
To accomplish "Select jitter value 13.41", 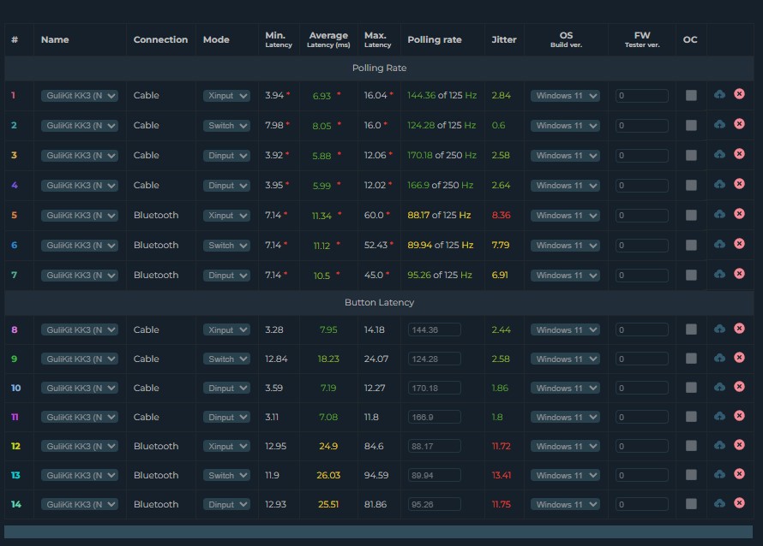I will (x=502, y=475).
